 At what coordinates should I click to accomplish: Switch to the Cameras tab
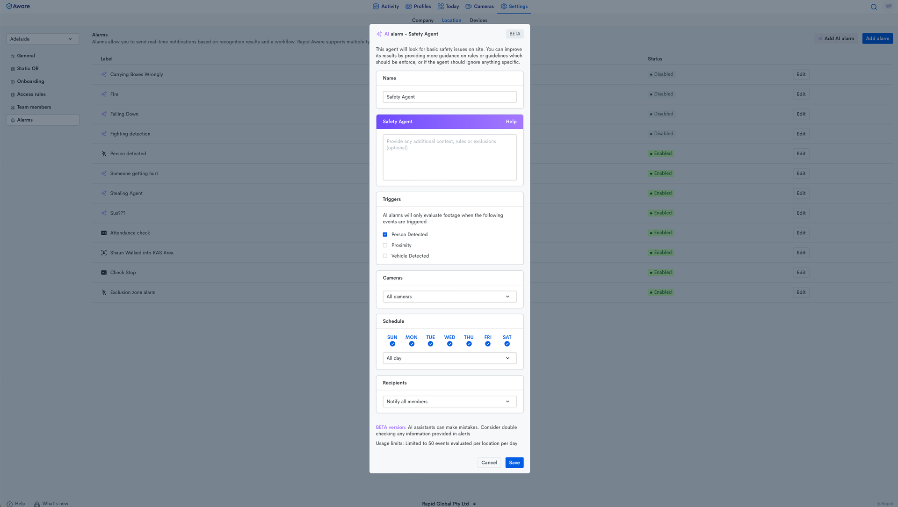click(479, 7)
